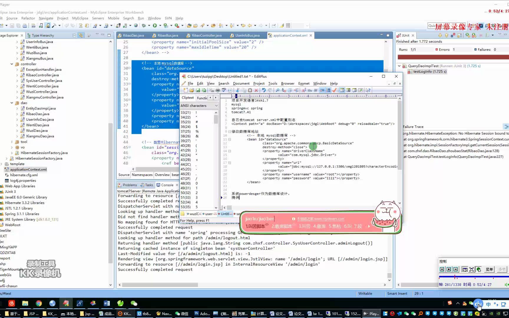The height and width of the screenshot is (318, 509).
Task: Click EditPlus New document icon
Action: point(185,90)
